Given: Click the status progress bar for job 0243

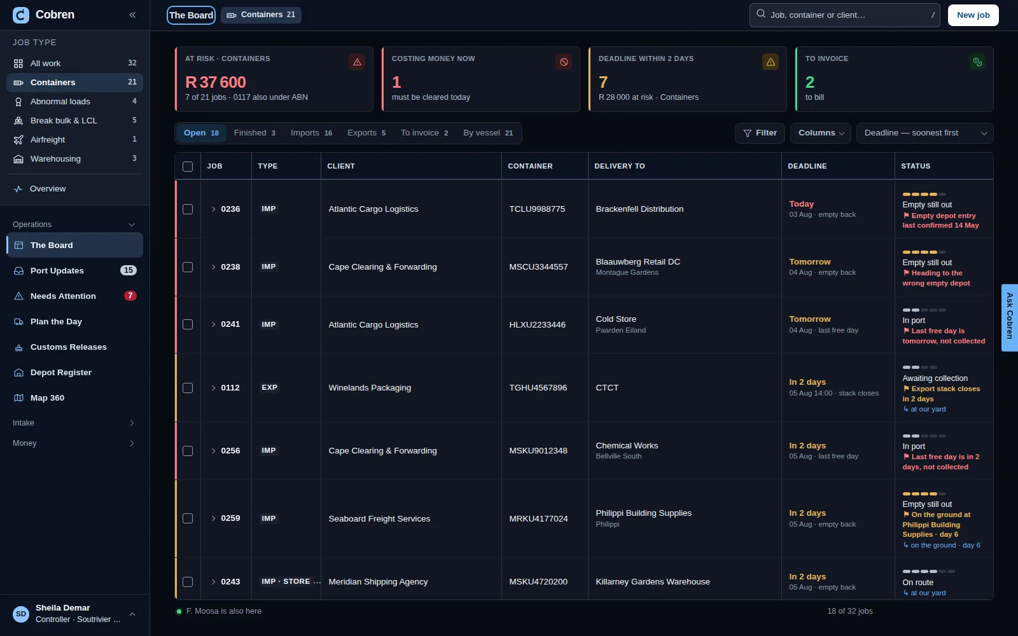Looking at the screenshot, I should pos(928,572).
